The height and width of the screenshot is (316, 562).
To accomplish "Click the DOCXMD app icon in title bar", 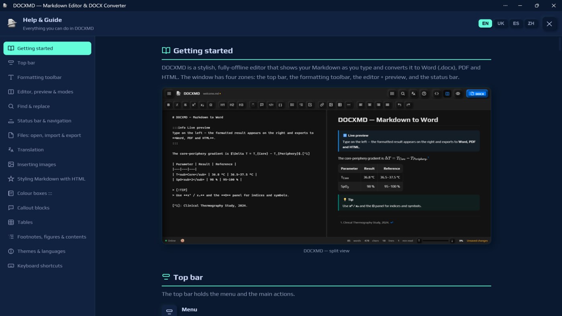I will [5, 6].
